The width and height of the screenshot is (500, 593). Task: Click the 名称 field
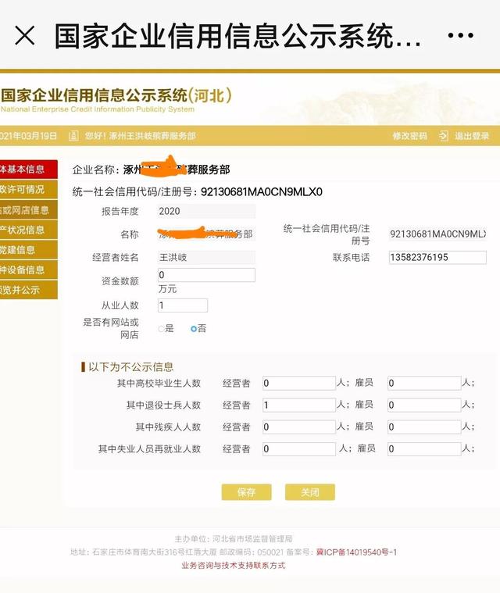[206, 234]
